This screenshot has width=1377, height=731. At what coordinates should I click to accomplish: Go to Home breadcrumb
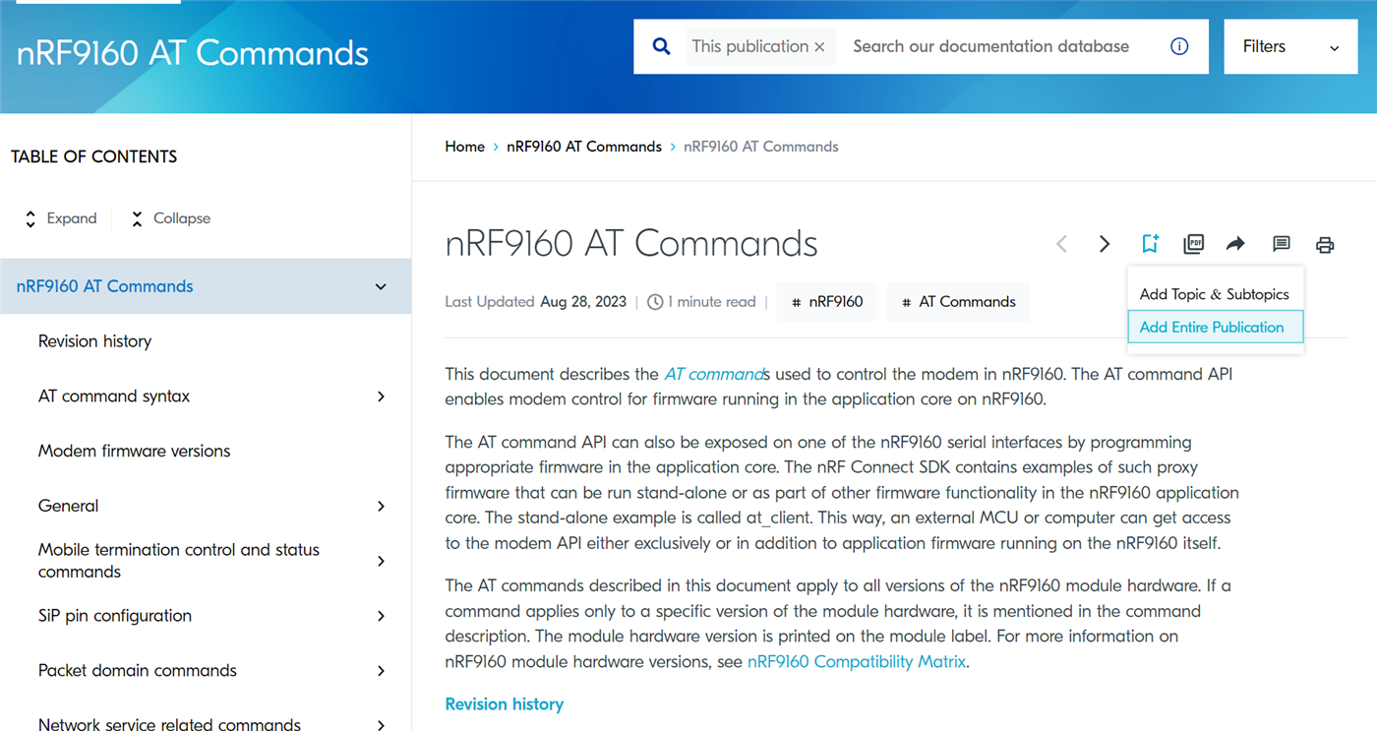pyautogui.click(x=464, y=147)
